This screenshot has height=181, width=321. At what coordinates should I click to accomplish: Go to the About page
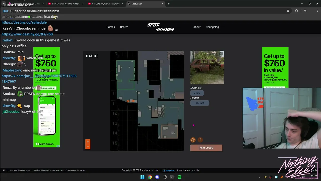197,27
